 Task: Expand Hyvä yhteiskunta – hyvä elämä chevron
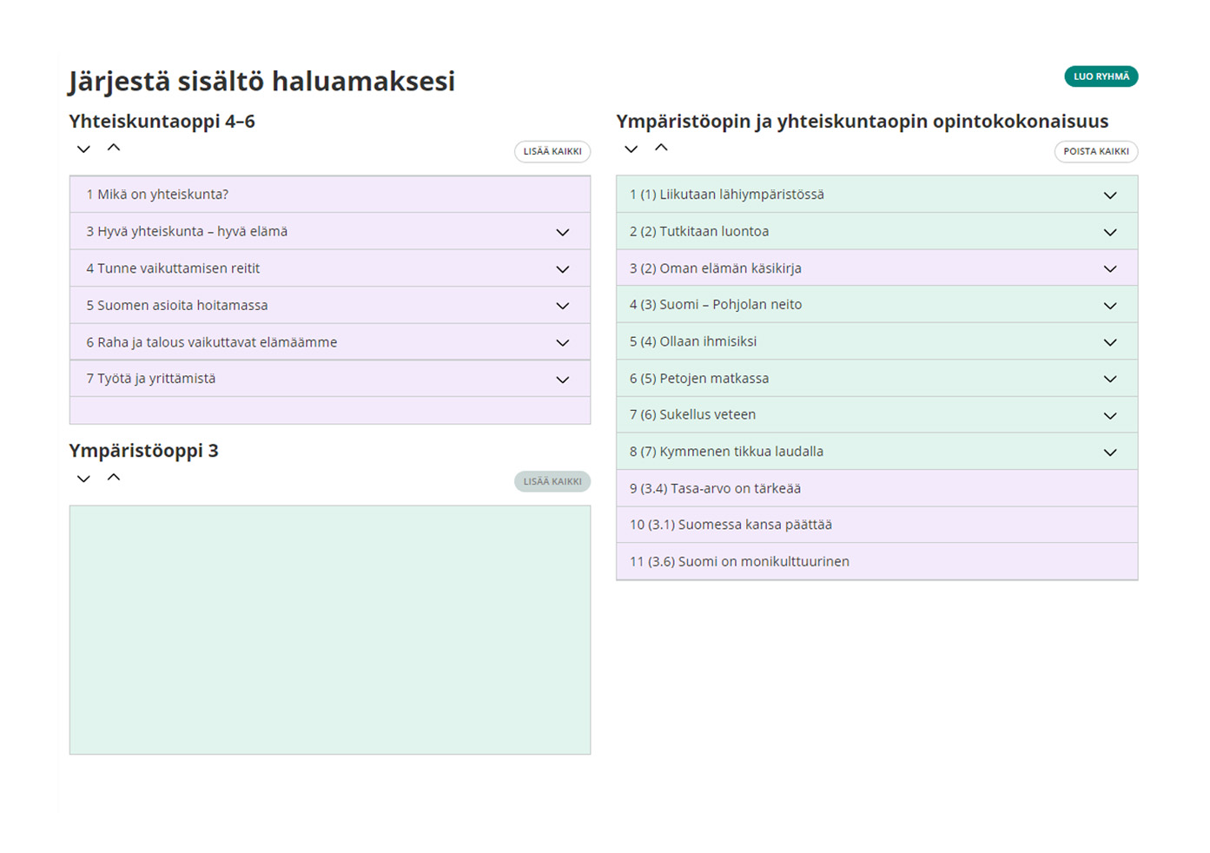[x=563, y=232]
